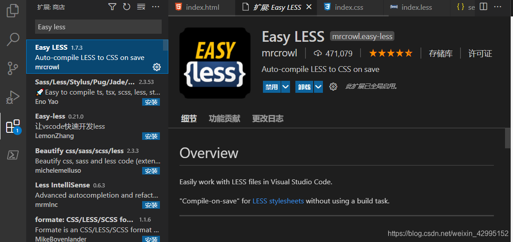Click the mrcrowl publisher name link
This screenshot has width=513, height=242.
279,53
